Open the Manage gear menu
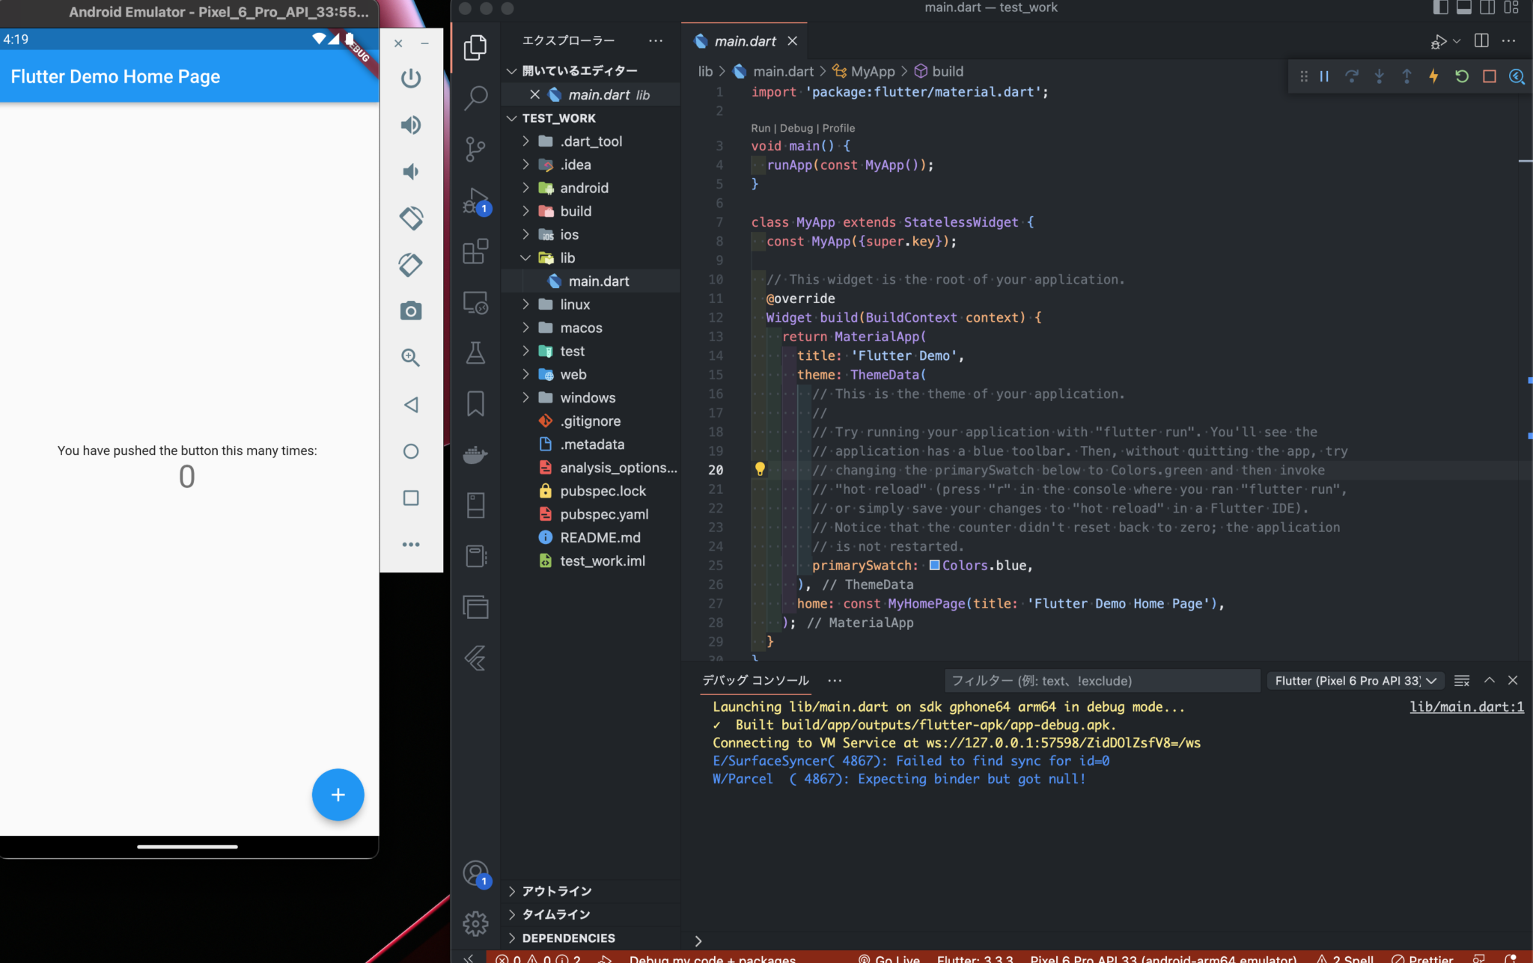The height and width of the screenshot is (963, 1533). click(x=475, y=924)
